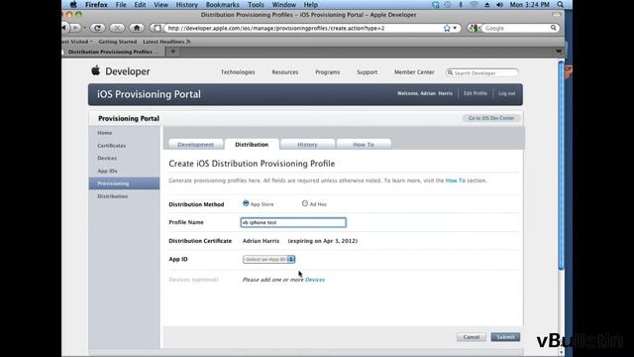This screenshot has width=634, height=357.
Task: Open the View menu
Action: pyautogui.click(x=160, y=4)
